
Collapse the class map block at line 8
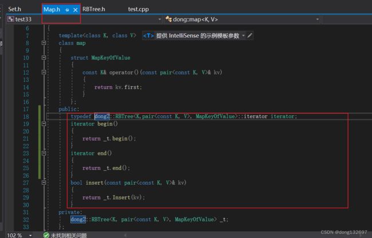point(43,43)
